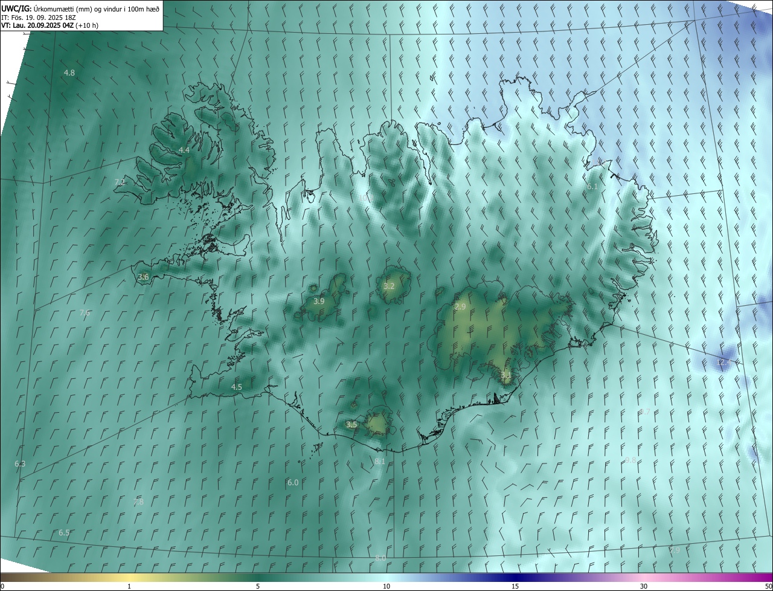Select the 6.3 value label on the map

(x=20, y=463)
